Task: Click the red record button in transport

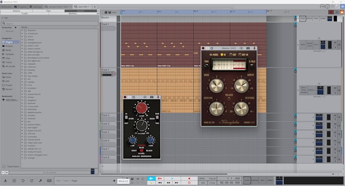Action: pyautogui.click(x=189, y=178)
